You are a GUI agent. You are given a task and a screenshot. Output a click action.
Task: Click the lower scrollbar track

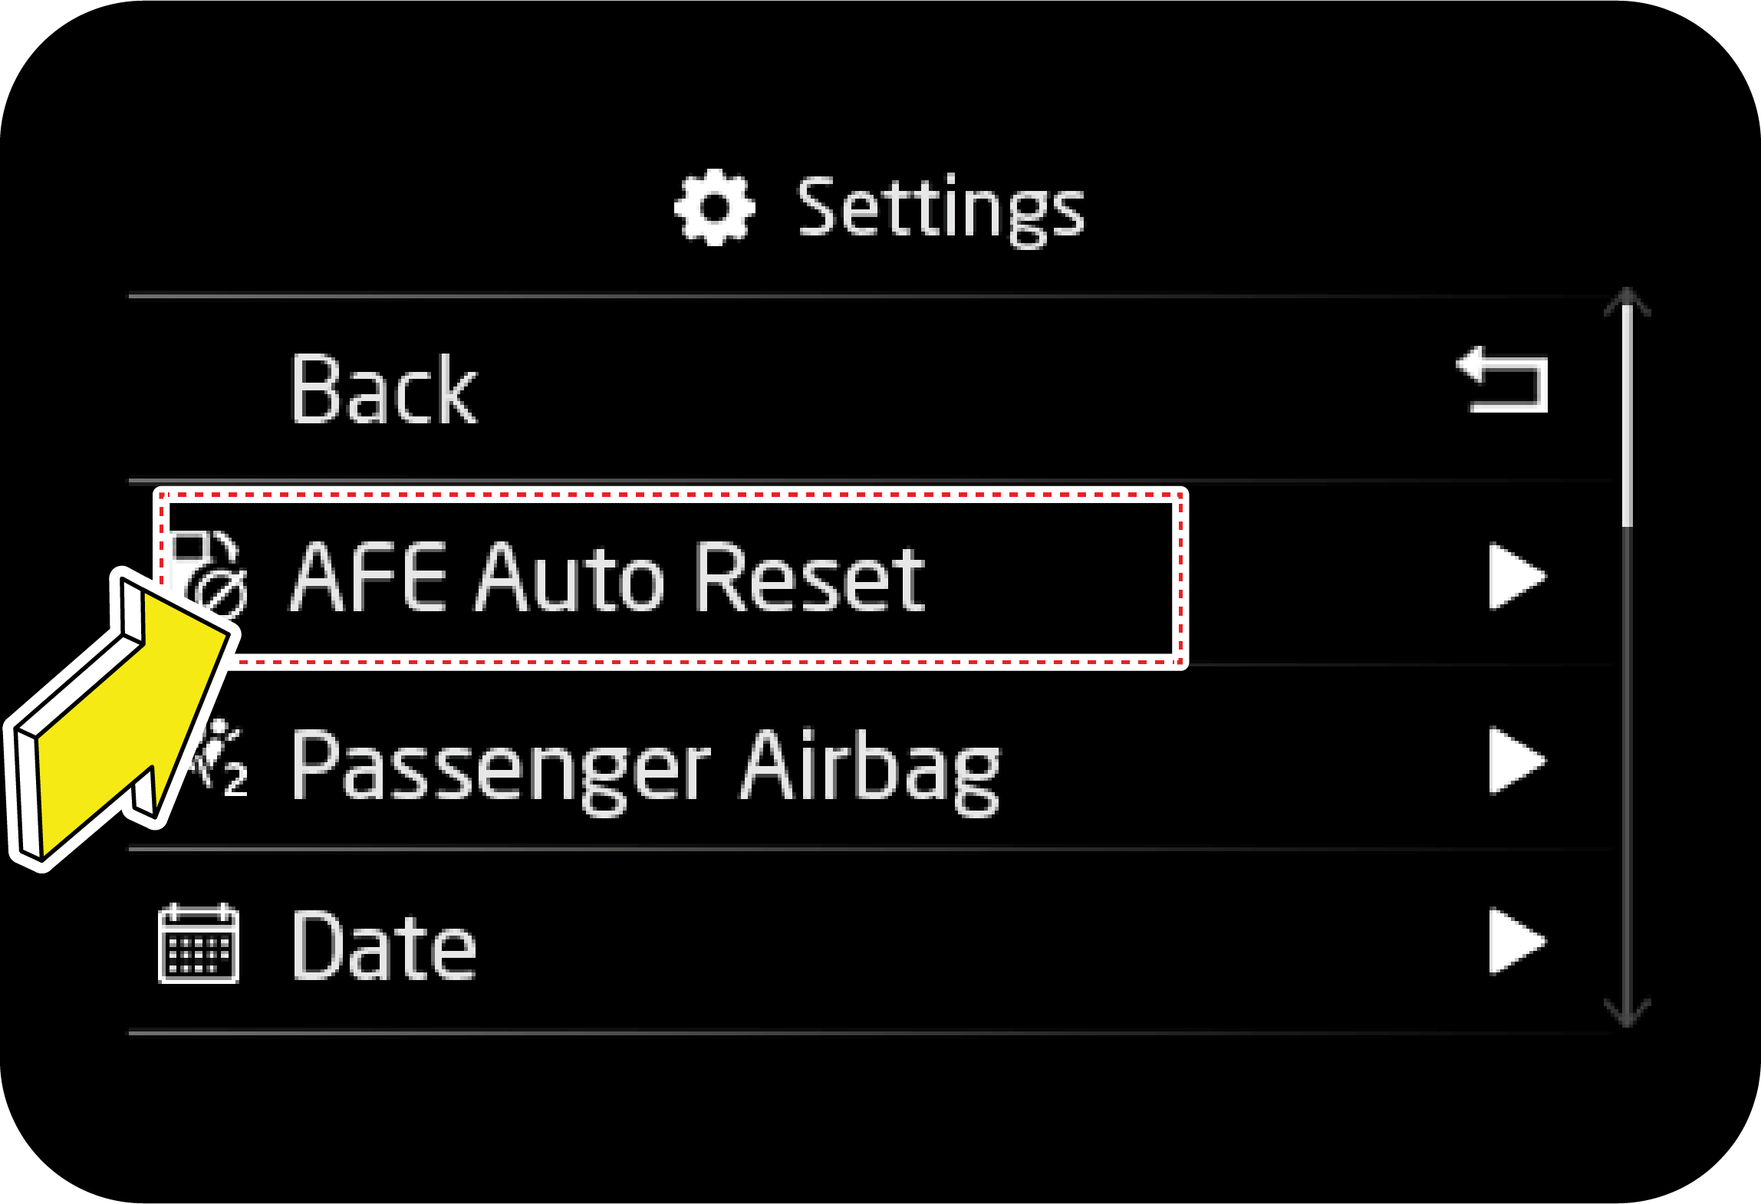[1627, 767]
